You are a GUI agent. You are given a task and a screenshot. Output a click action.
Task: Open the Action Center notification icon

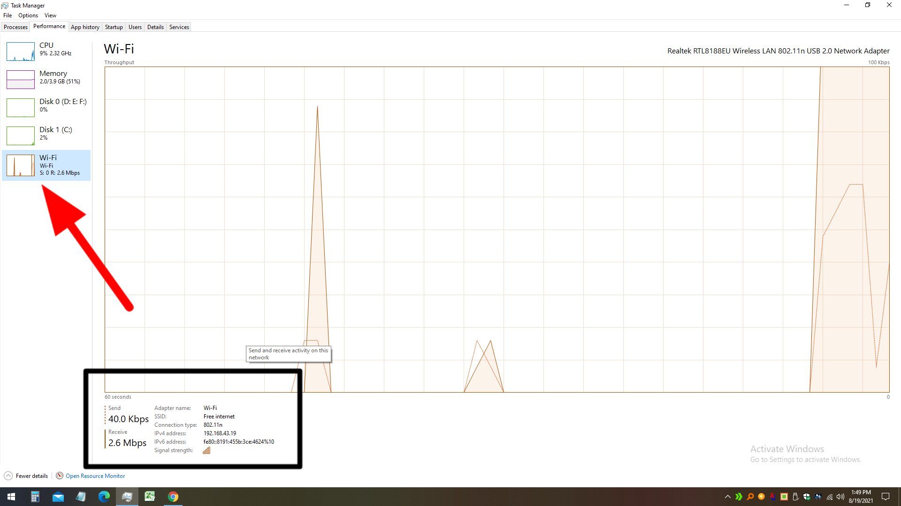[x=886, y=497]
